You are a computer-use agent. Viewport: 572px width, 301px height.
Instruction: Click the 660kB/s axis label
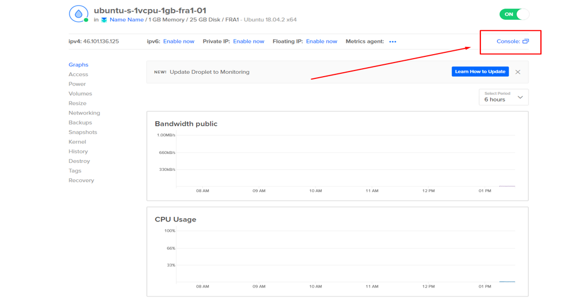[167, 153]
